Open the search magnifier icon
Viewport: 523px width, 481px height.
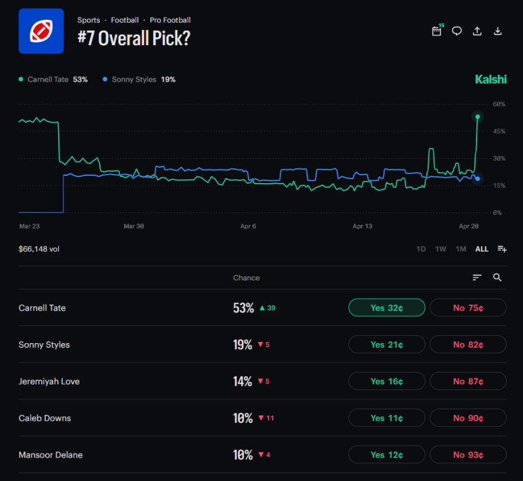[x=498, y=277]
